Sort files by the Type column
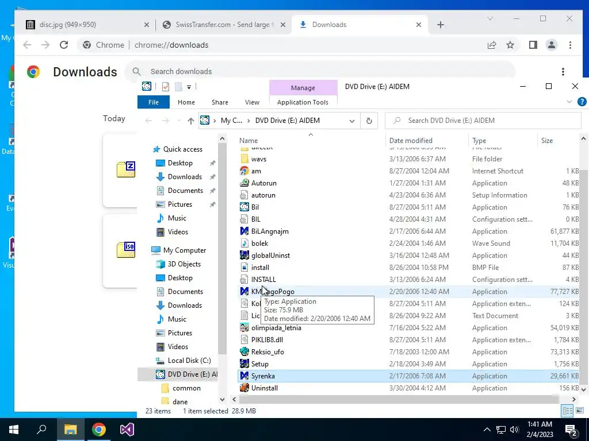589x441 pixels. (x=479, y=141)
